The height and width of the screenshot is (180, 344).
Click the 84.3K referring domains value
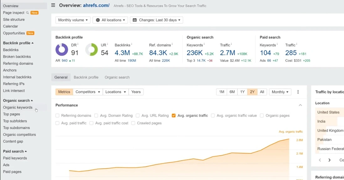point(158,53)
